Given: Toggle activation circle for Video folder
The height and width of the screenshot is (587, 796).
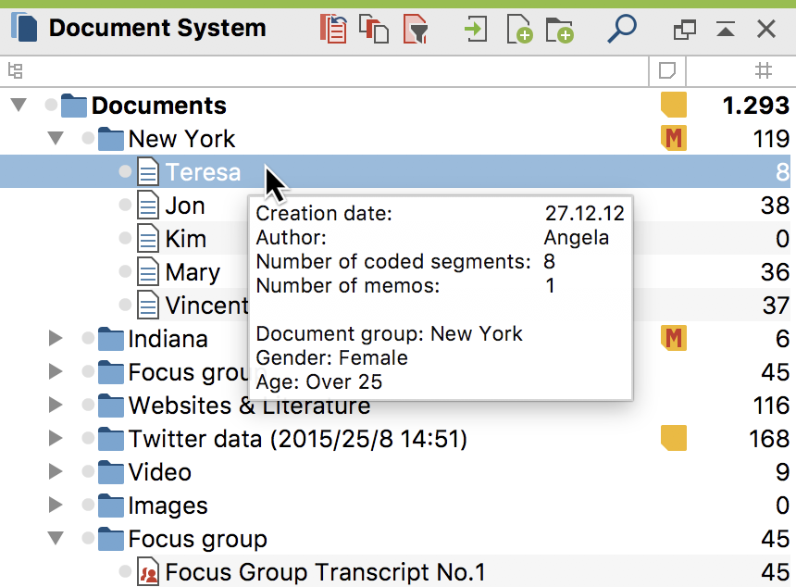Looking at the screenshot, I should pos(88,472).
